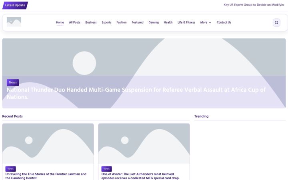Click the Recent Posts heading
The width and height of the screenshot is (288, 180).
click(x=12, y=116)
